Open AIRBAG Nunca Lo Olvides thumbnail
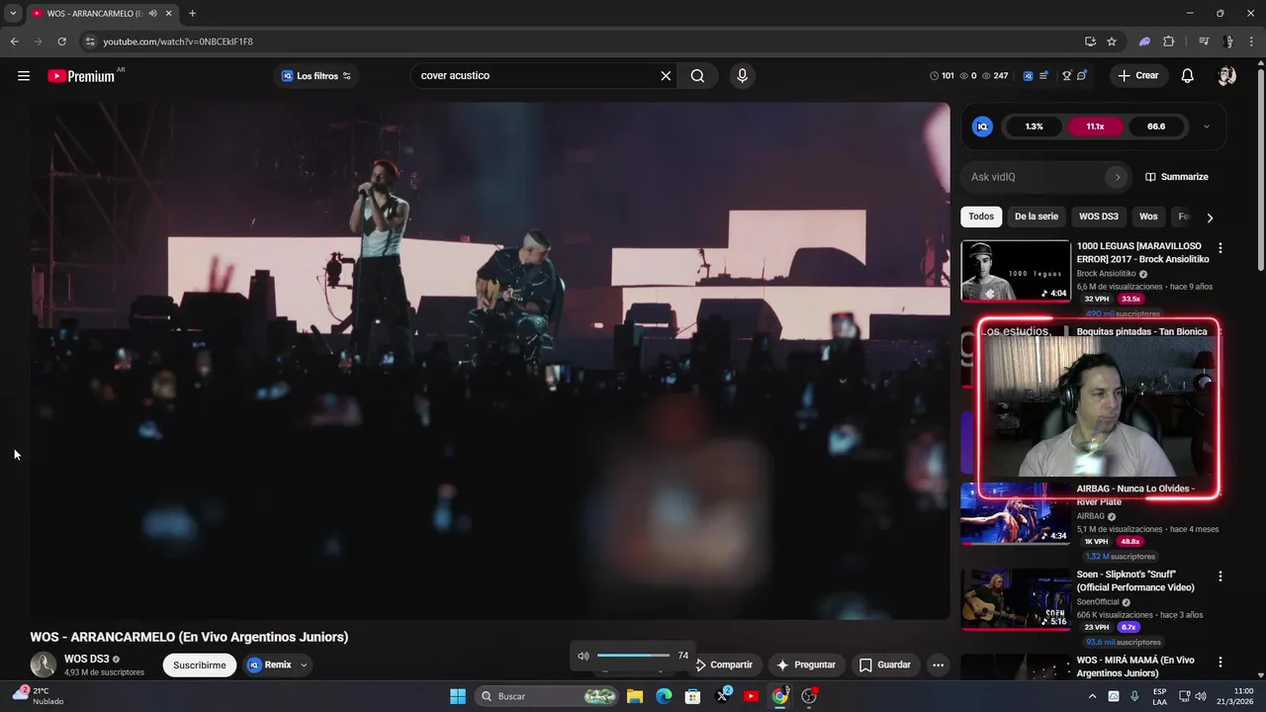The image size is (1266, 712). click(1015, 513)
